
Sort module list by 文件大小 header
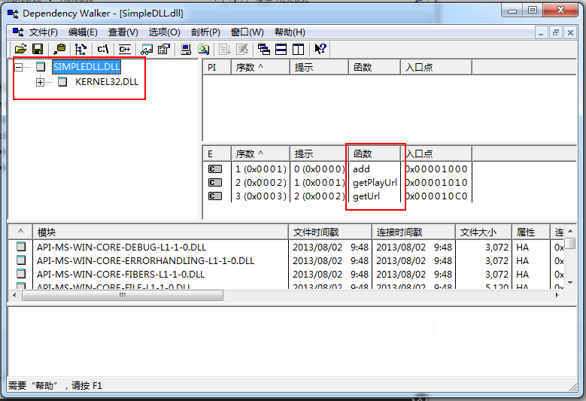[x=484, y=232]
